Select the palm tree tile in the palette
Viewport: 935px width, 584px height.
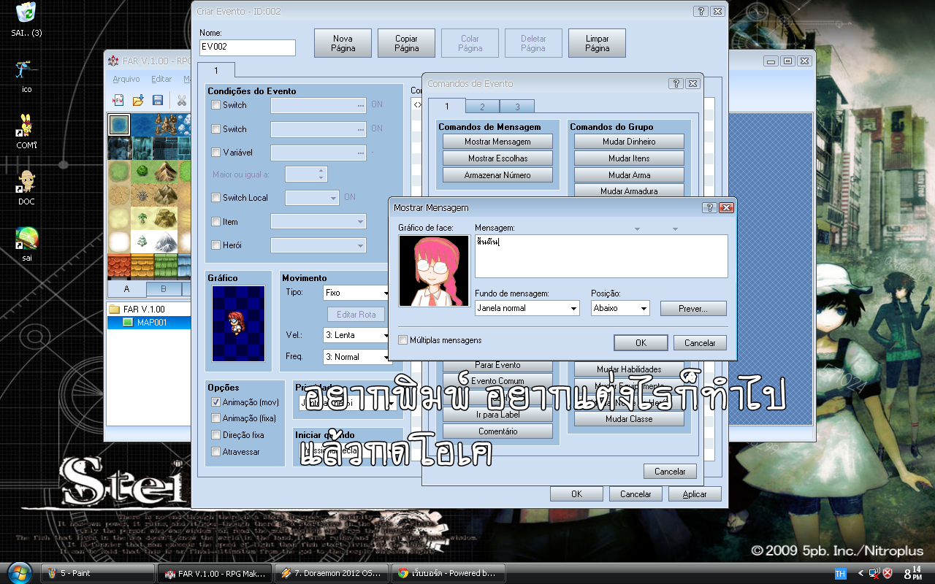click(x=142, y=218)
